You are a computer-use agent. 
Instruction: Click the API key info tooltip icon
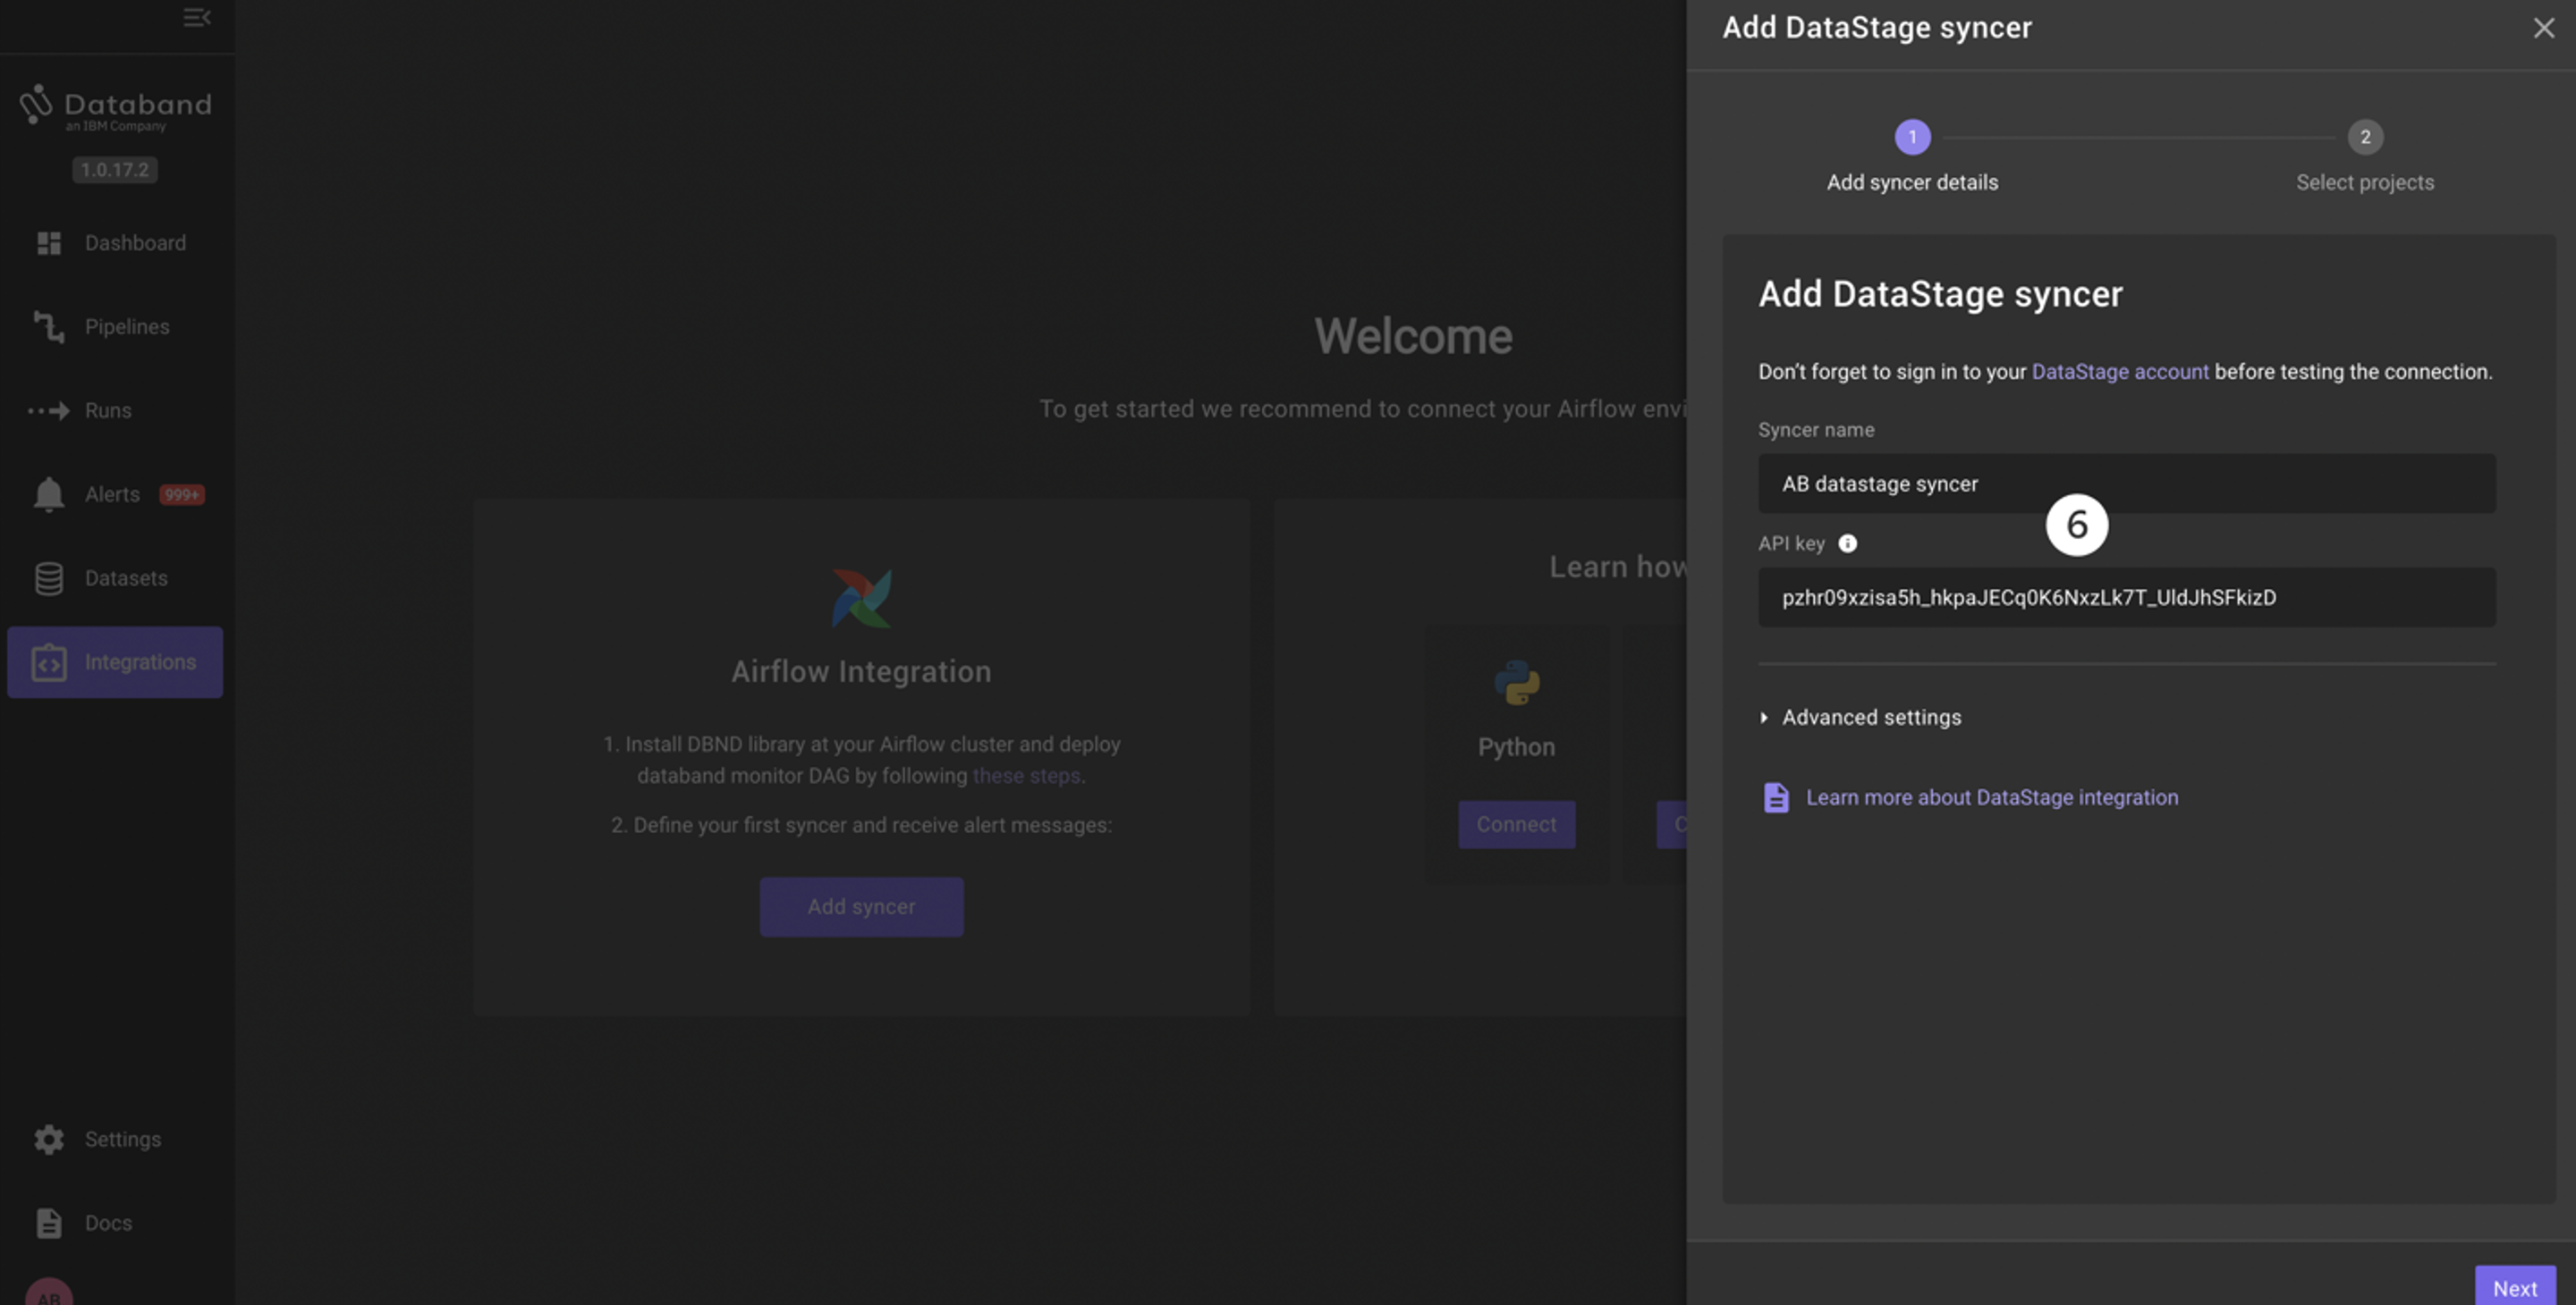pos(1847,543)
